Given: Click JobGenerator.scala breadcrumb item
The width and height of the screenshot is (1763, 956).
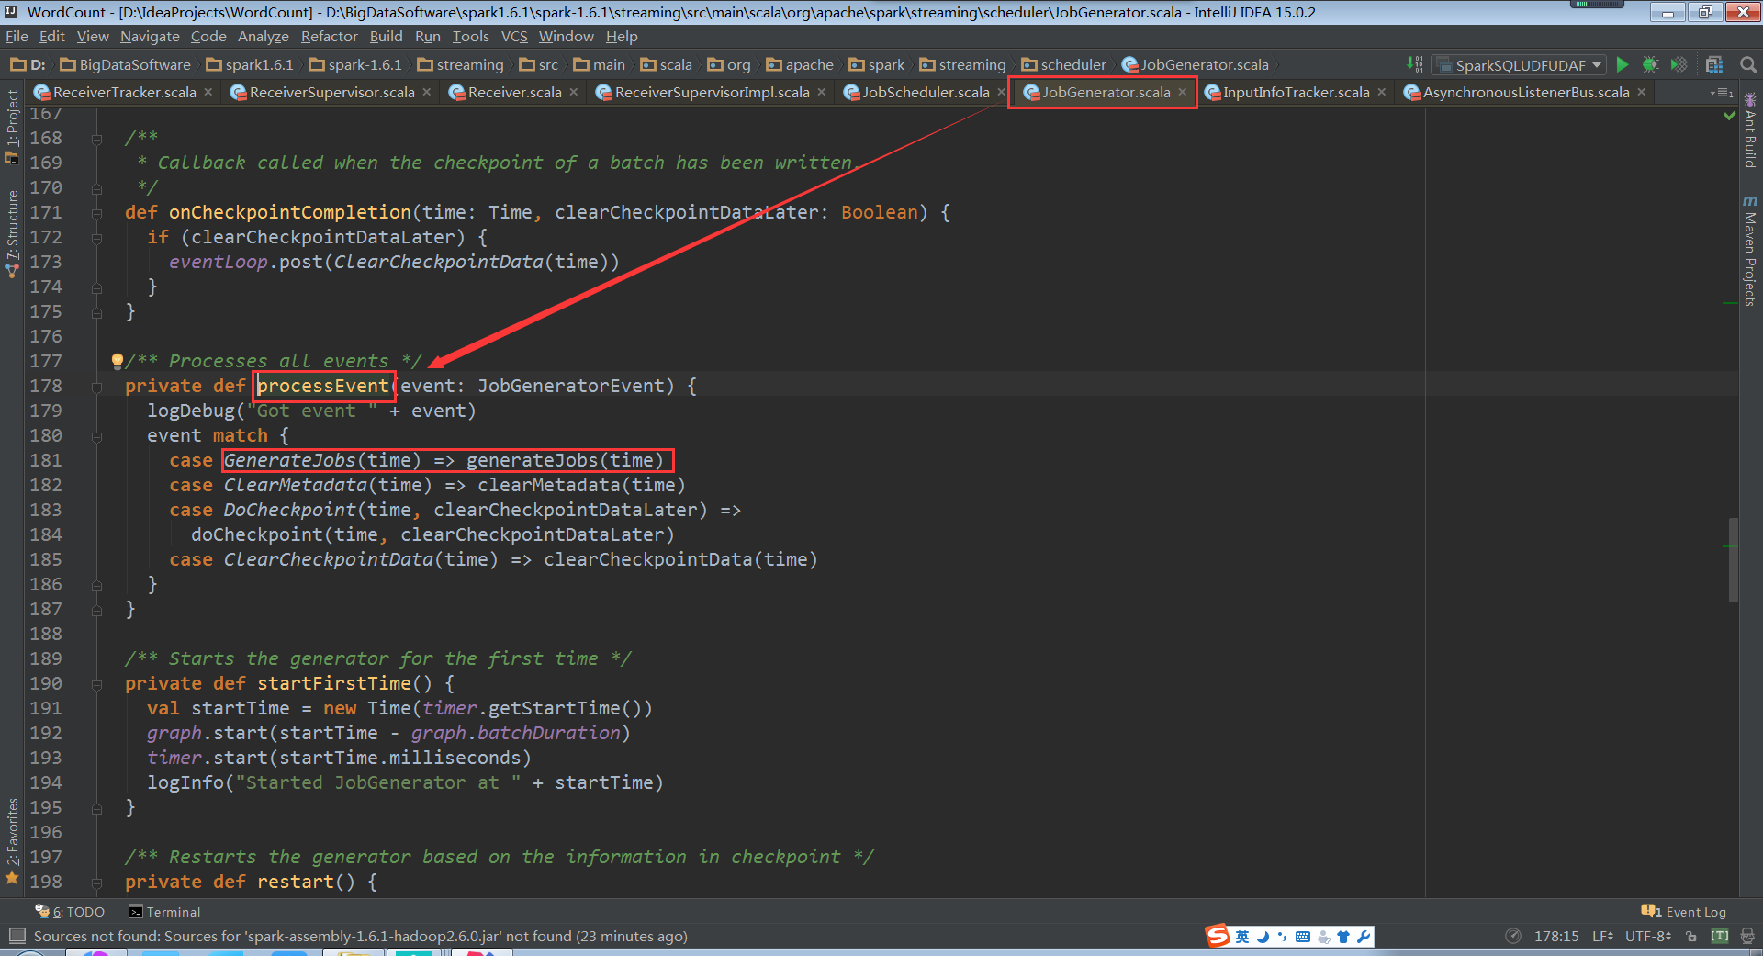Looking at the screenshot, I should click(x=1196, y=65).
